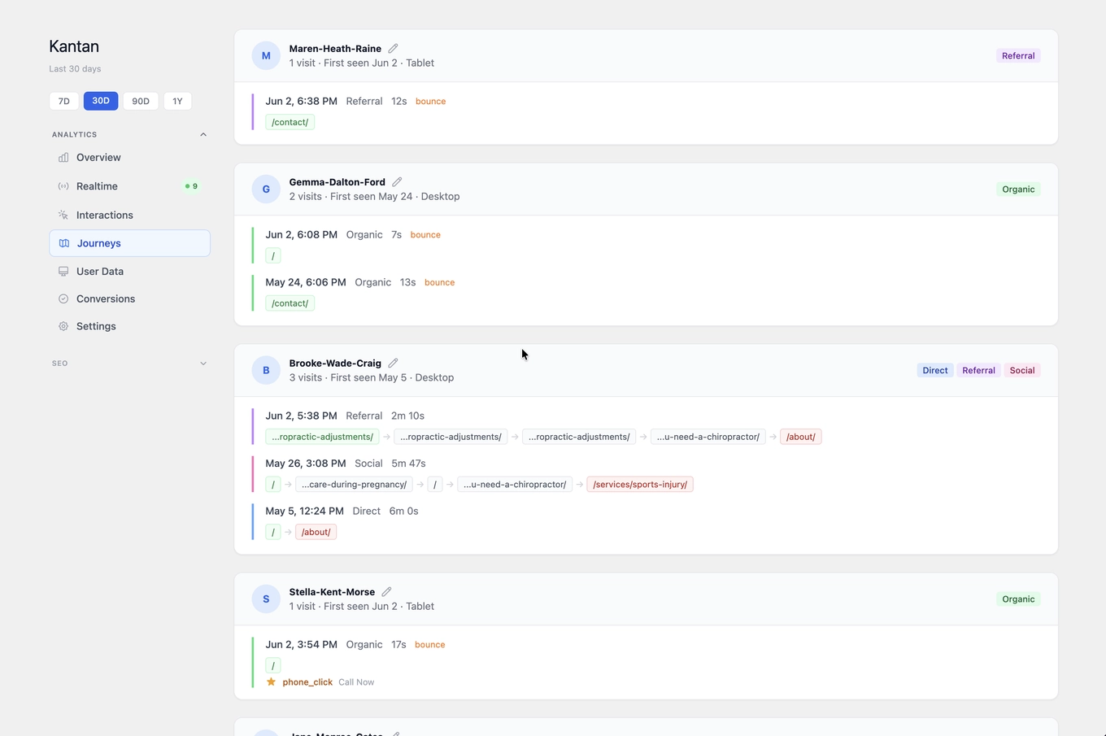Click the Maren-Heath-Raine visitor name

[335, 49]
